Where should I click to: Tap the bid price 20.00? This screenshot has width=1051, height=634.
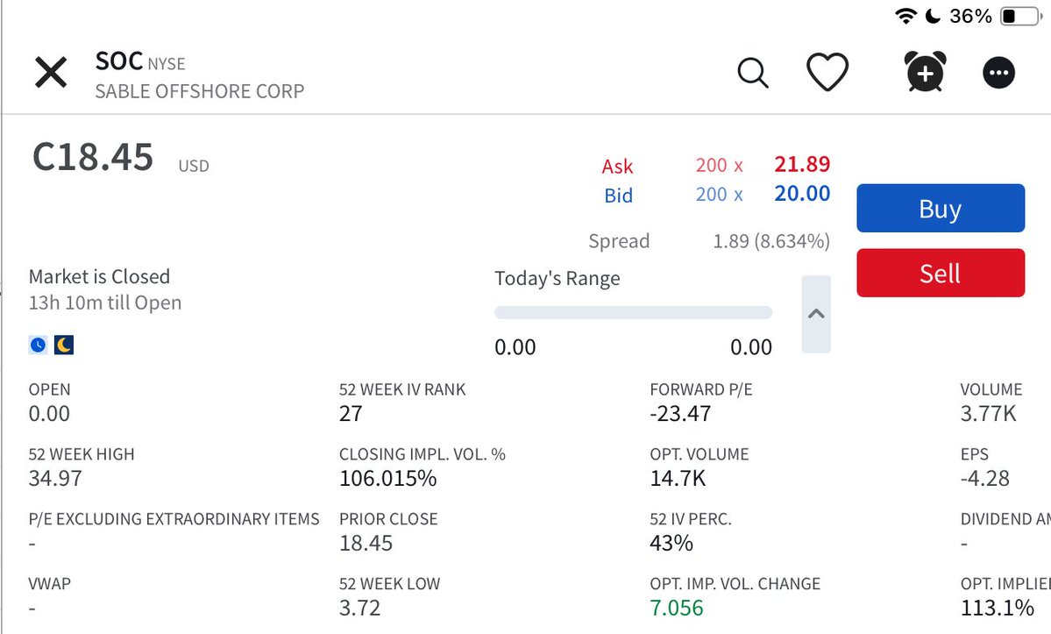point(802,193)
